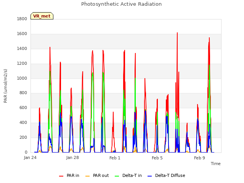This screenshot has height=183, width=244.
Task: Click the green Delta-T in legend swatch
Action: 117,176
